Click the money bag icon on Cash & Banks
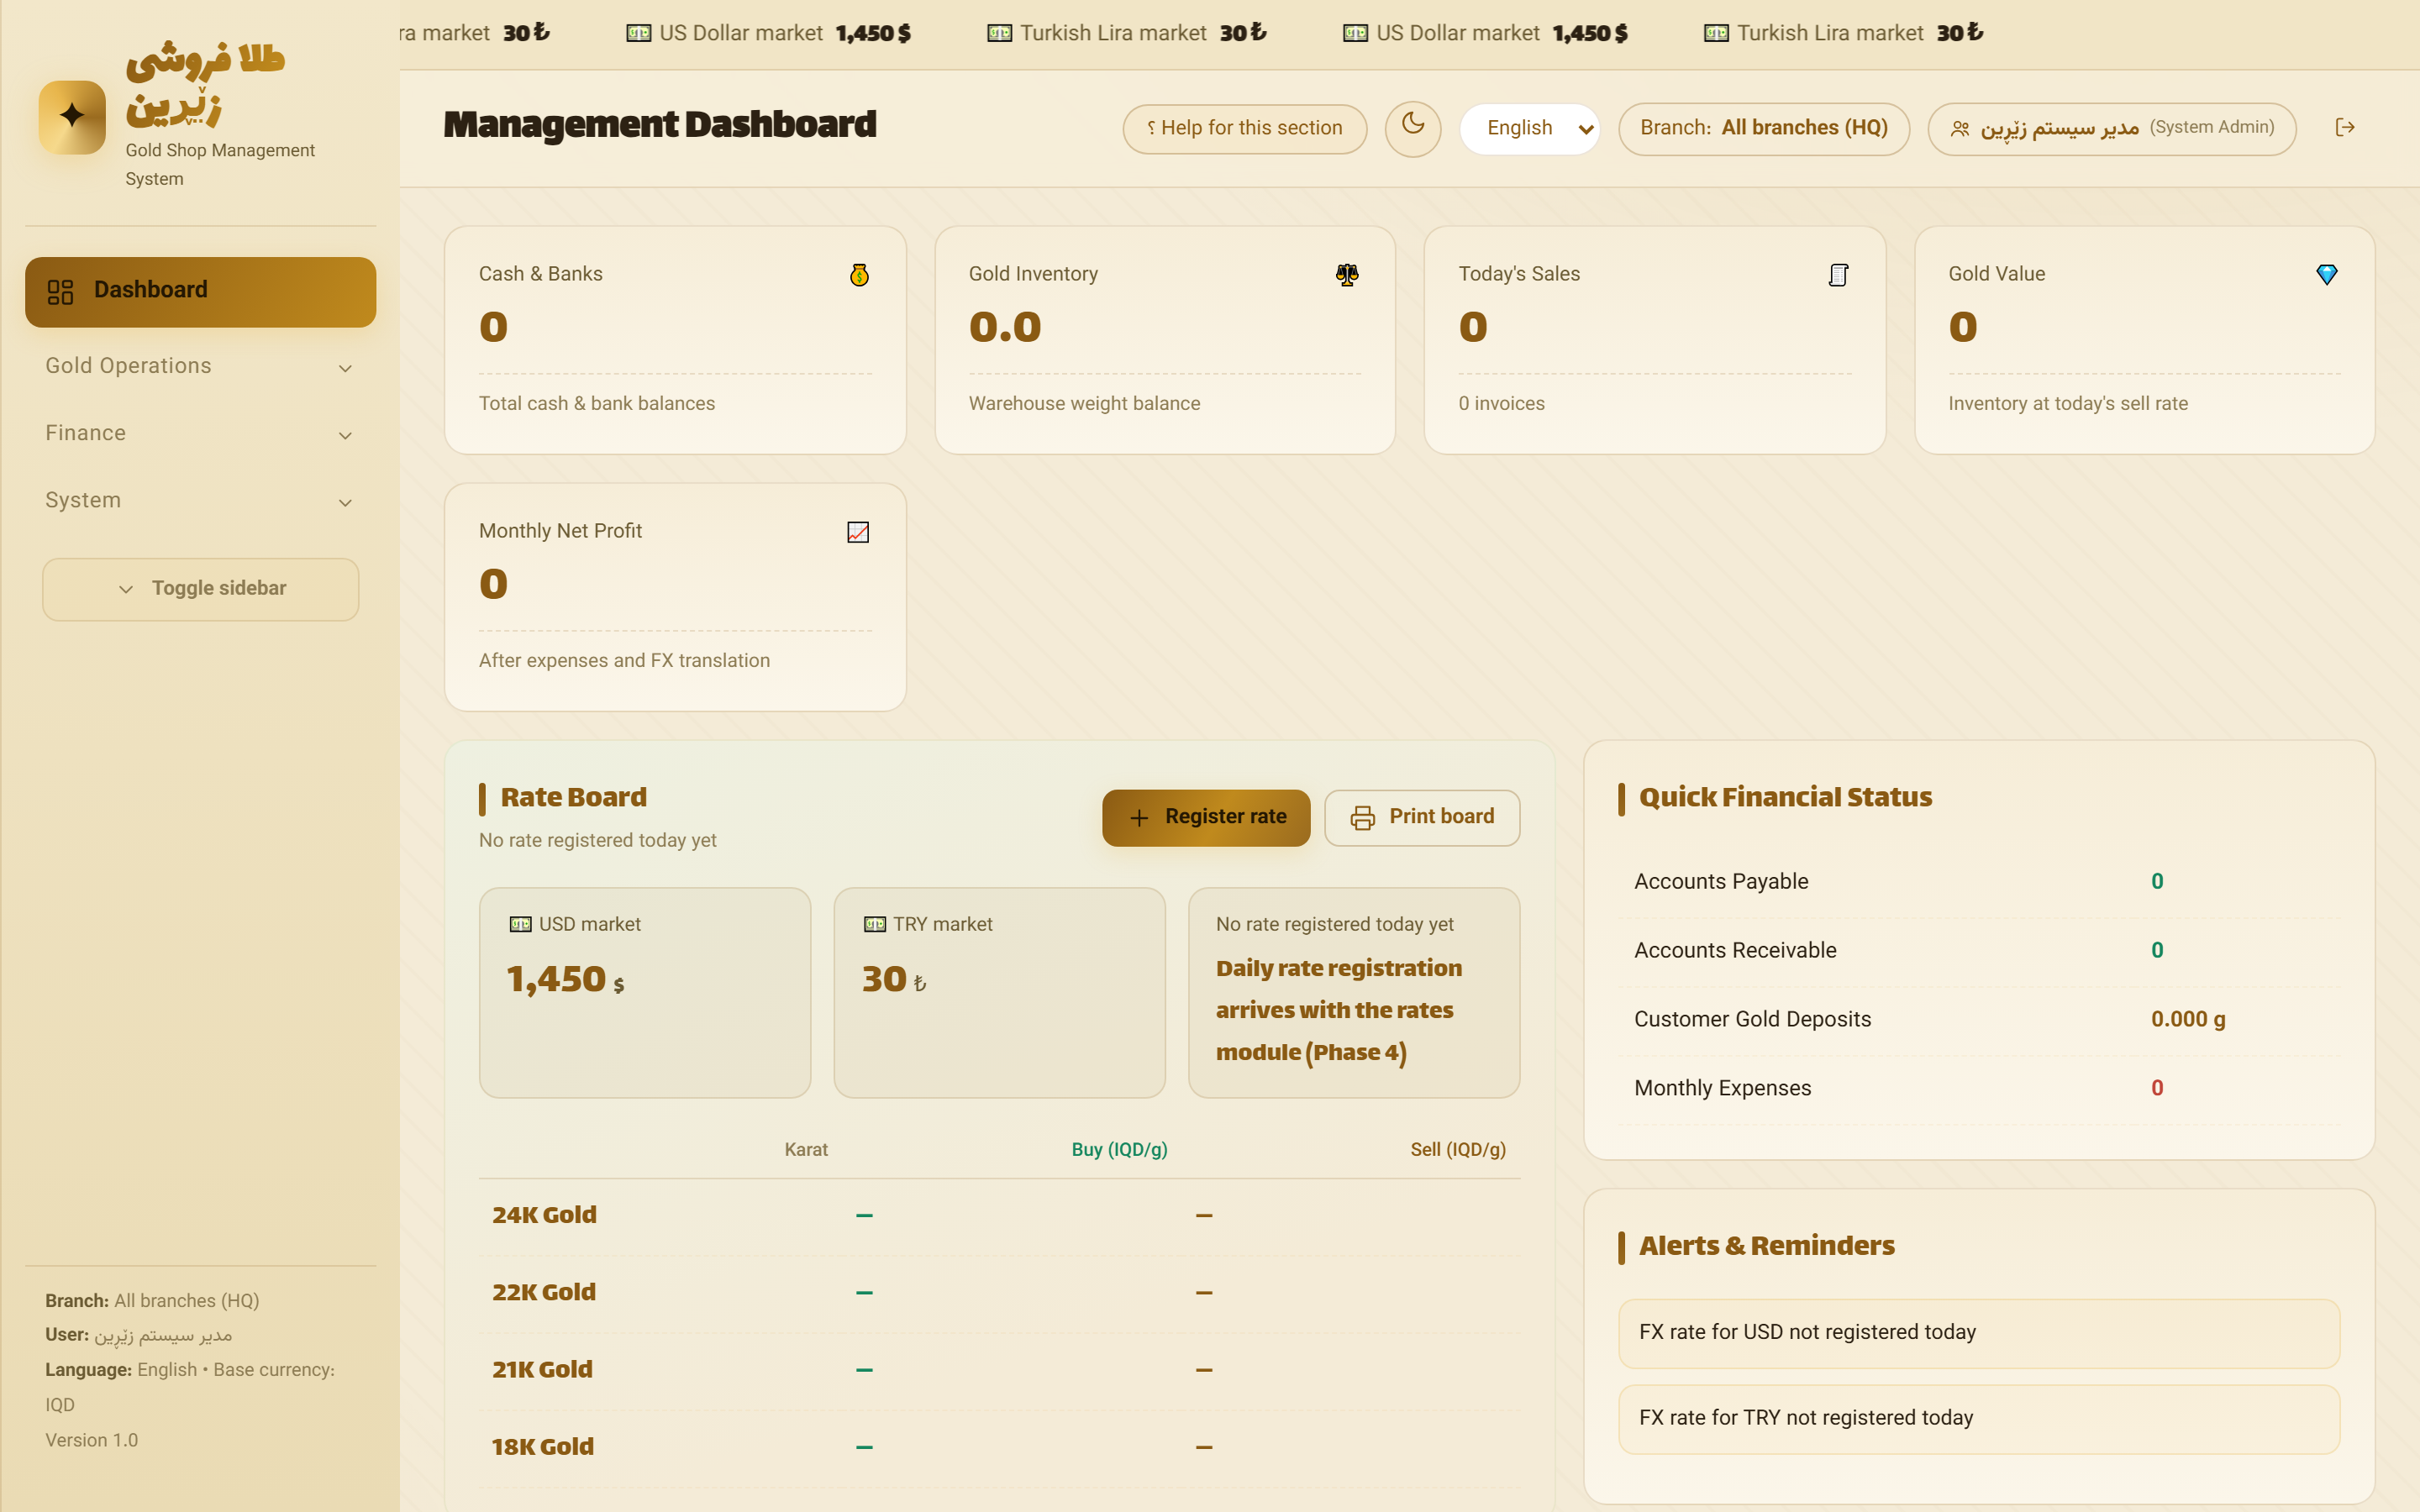The image size is (2420, 1512). pos(859,274)
